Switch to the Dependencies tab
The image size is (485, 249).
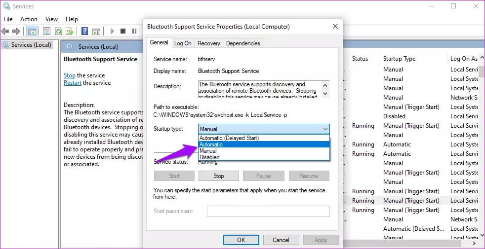tap(243, 43)
